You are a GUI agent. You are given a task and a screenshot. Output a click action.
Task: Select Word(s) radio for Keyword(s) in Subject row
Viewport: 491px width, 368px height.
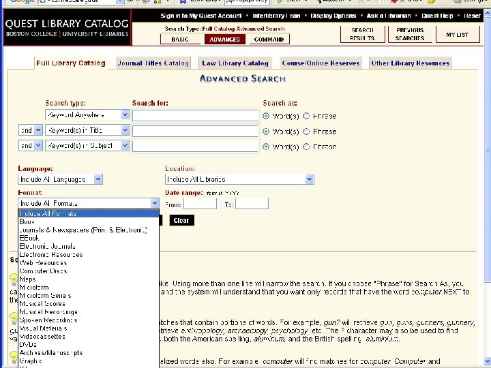(266, 147)
